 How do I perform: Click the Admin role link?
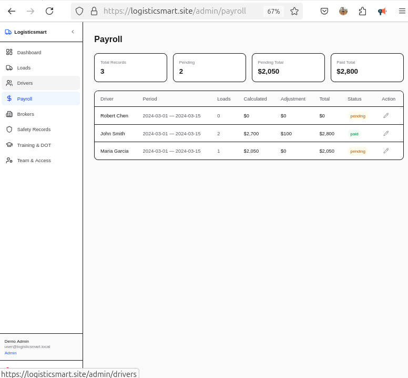click(11, 353)
